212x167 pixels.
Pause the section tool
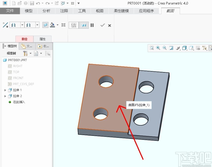(x=92, y=25)
